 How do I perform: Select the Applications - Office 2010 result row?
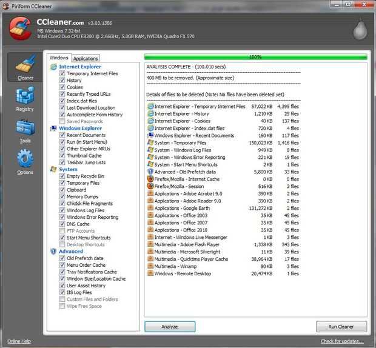coord(223,230)
